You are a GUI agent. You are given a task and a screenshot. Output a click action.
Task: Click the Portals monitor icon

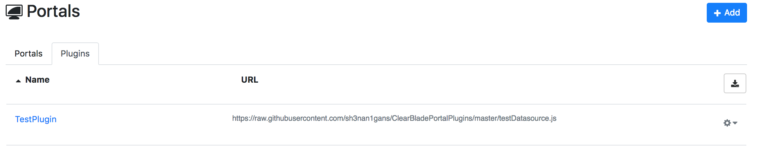tap(14, 12)
